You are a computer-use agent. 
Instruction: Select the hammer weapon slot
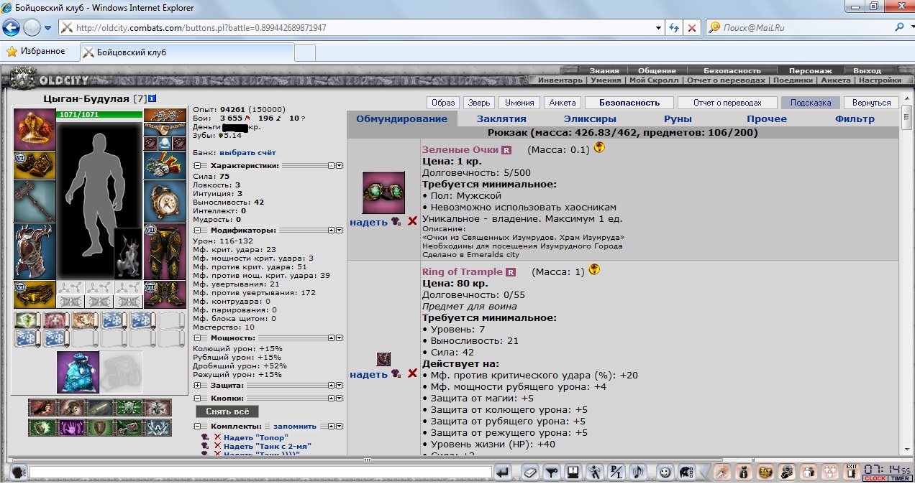pos(35,201)
